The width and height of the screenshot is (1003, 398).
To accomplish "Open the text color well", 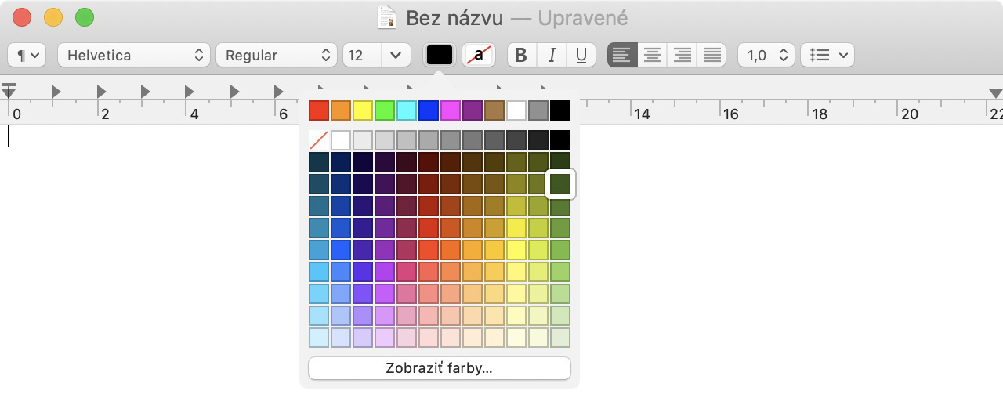I will point(440,55).
